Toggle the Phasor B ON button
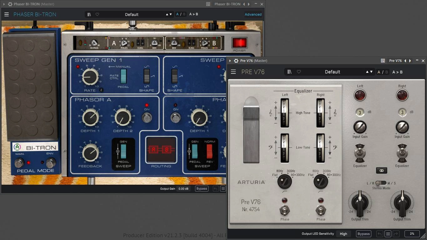Screen dimensions: 427x240 pos(176,117)
